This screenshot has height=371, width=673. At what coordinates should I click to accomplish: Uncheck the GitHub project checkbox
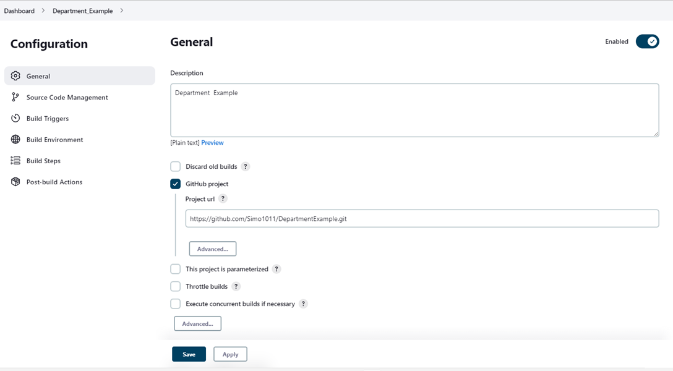pos(175,184)
